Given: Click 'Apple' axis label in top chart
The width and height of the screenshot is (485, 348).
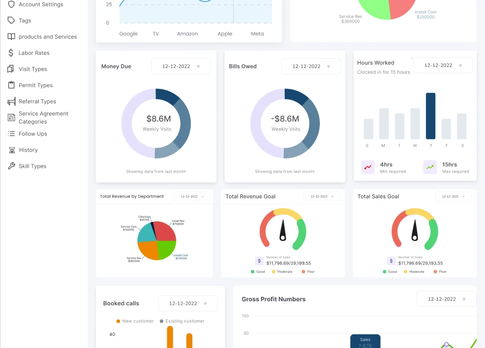Looking at the screenshot, I should tap(225, 34).
